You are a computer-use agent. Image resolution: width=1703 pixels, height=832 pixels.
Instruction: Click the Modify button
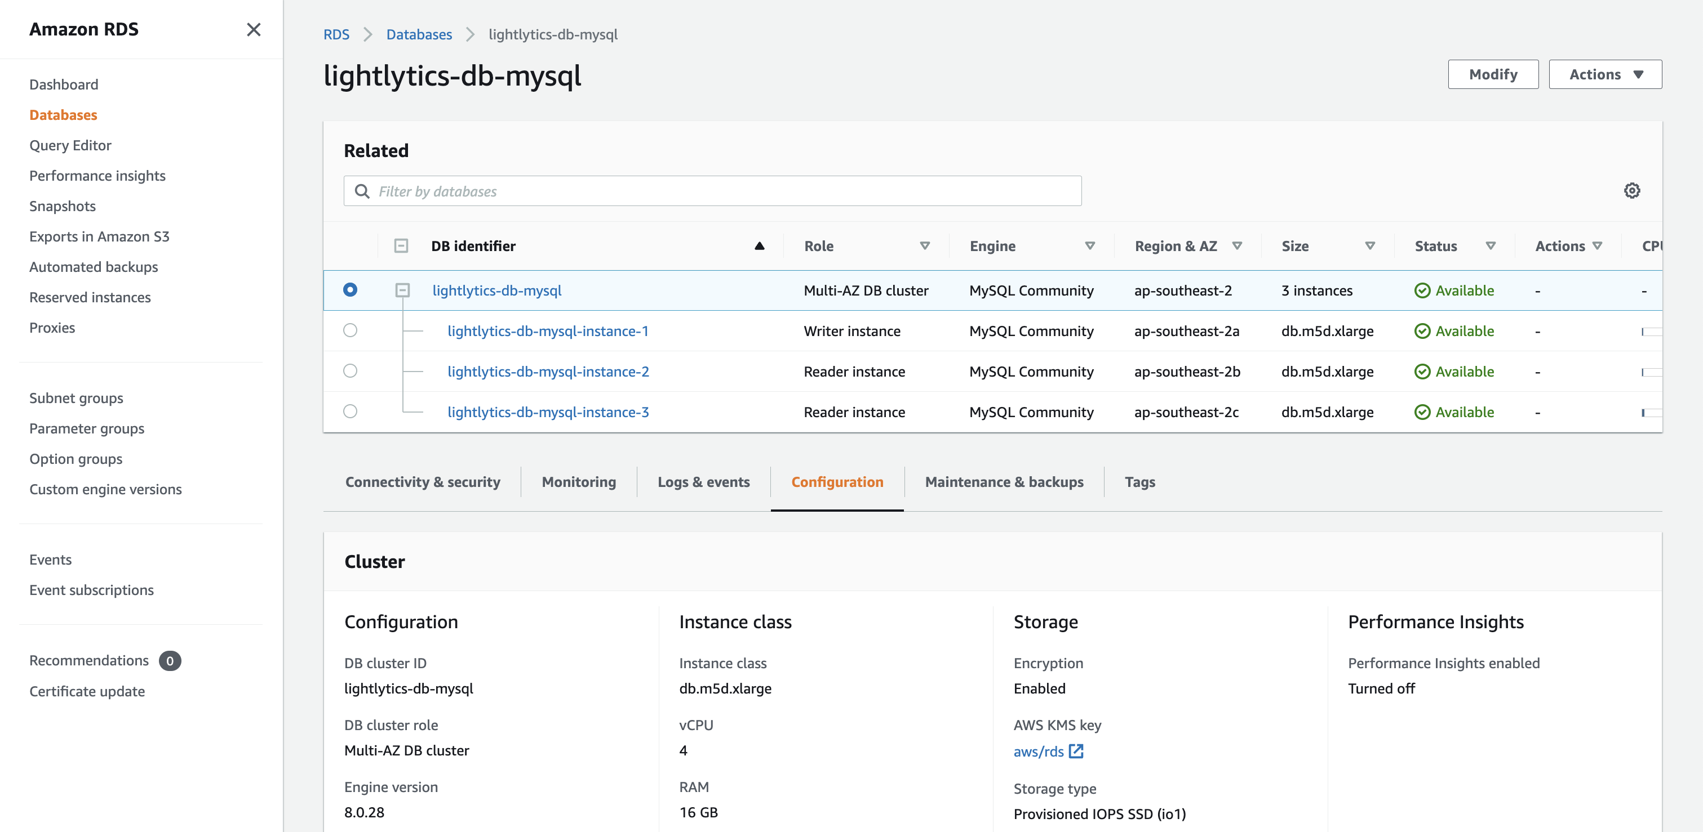(1493, 75)
